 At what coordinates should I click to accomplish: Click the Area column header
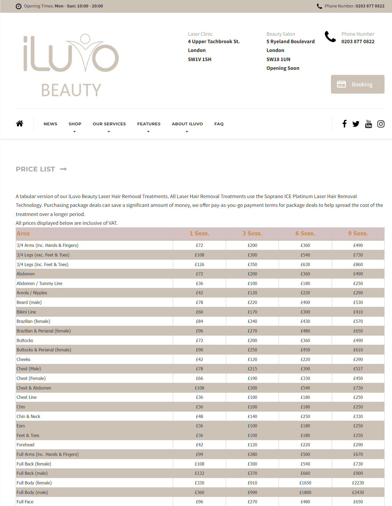[x=94, y=234]
